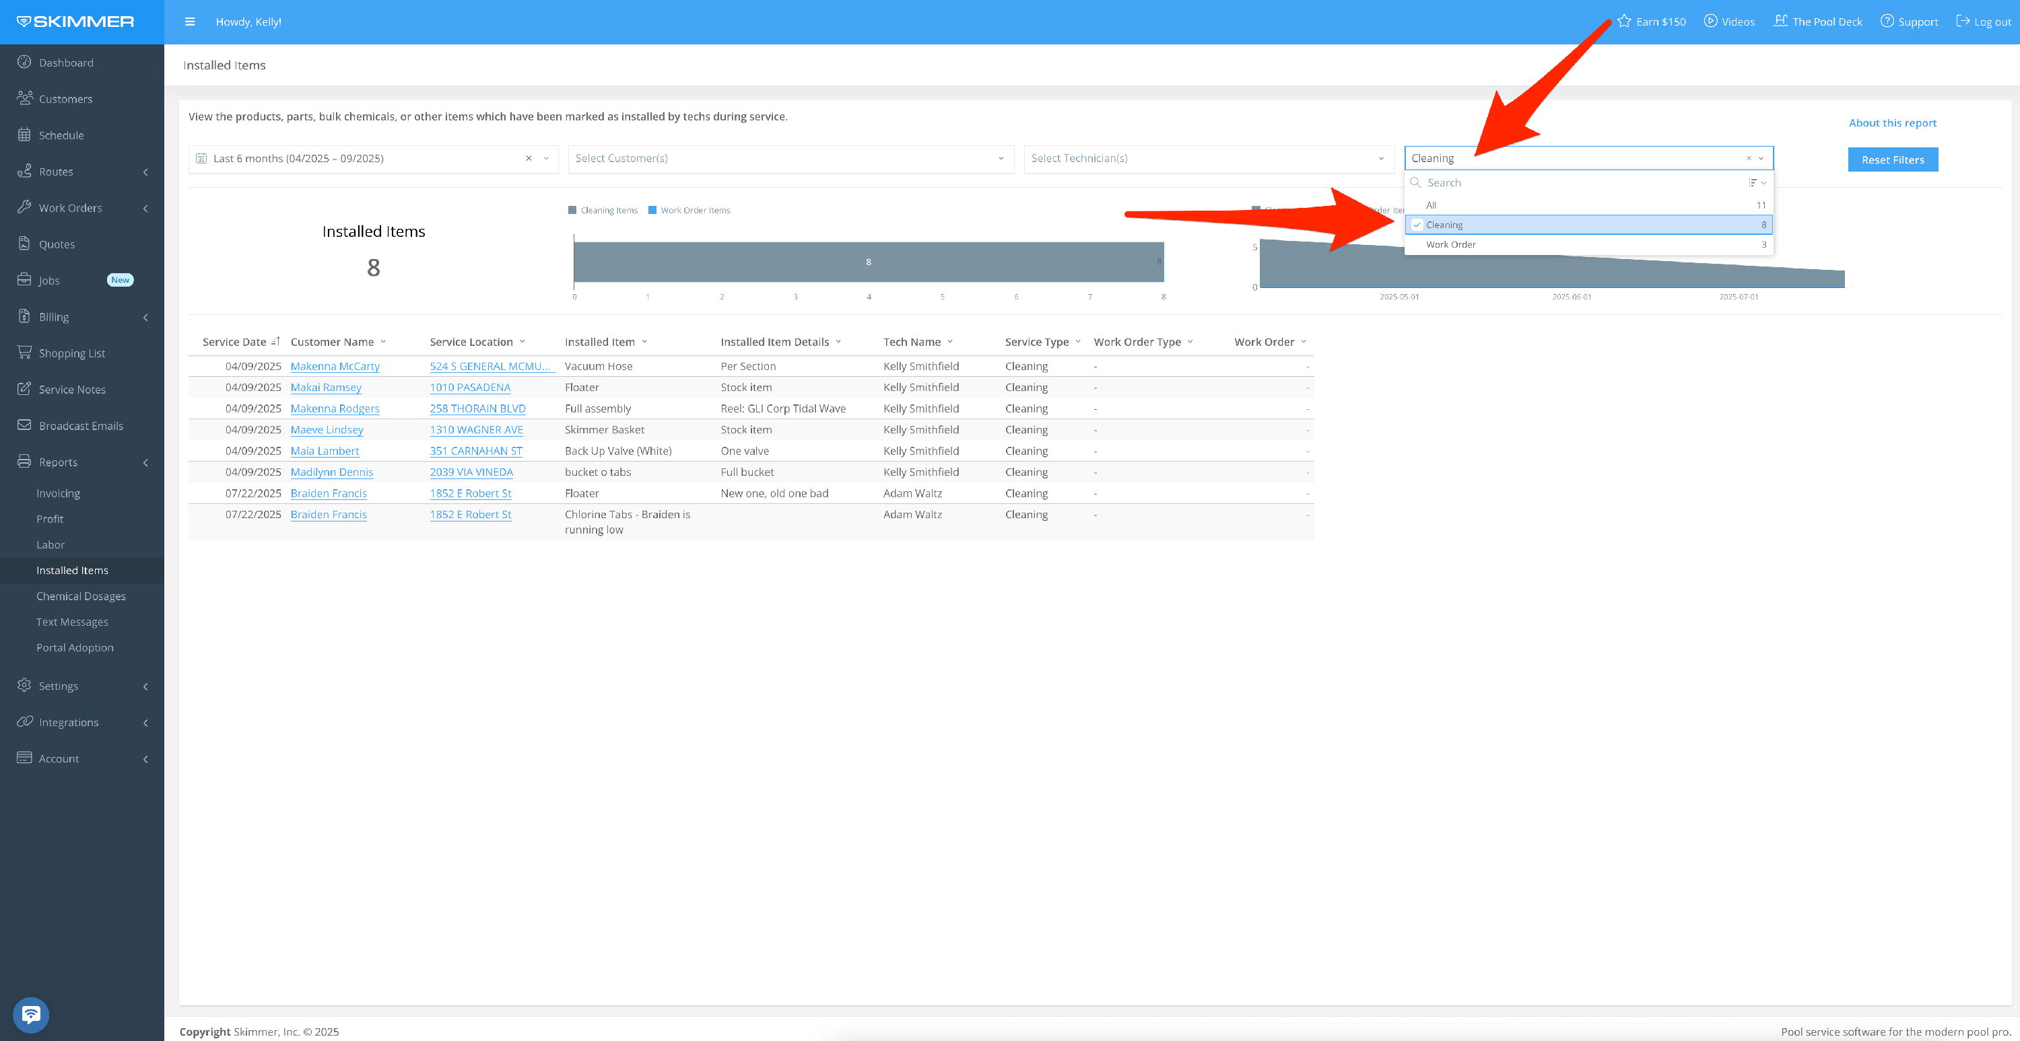Click the Earn $150 star icon
The width and height of the screenshot is (2020, 1041).
tap(1624, 21)
